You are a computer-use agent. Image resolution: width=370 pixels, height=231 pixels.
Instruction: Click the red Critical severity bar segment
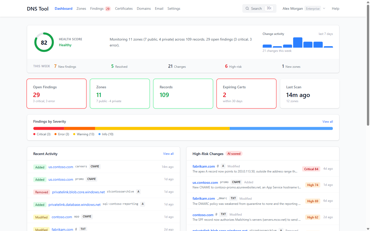[49, 128]
